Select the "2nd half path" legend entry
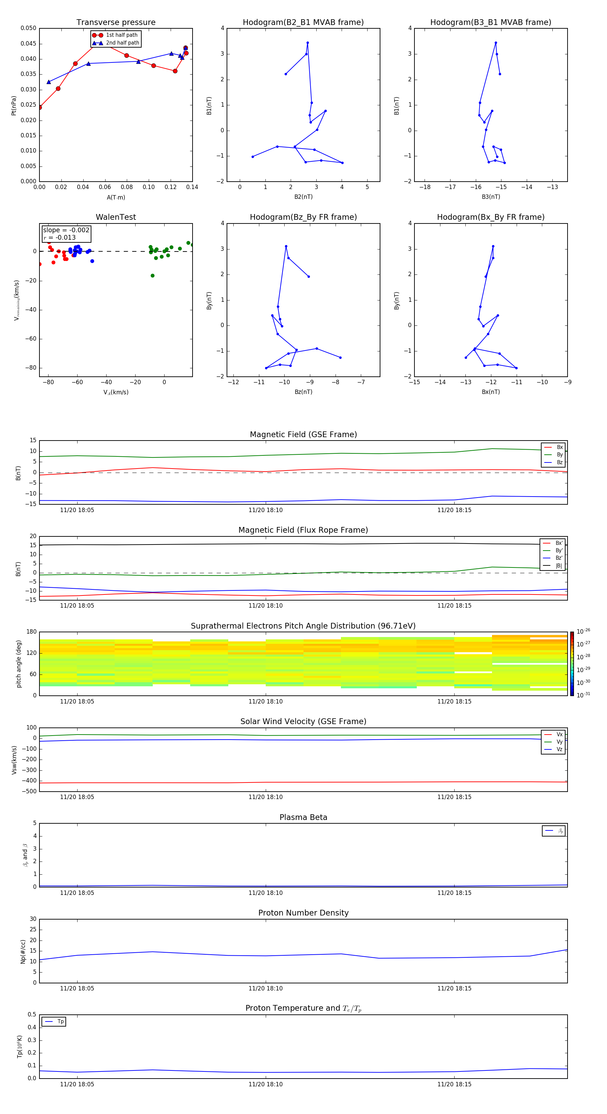Viewport: 607px width, 1114px height. [116, 43]
